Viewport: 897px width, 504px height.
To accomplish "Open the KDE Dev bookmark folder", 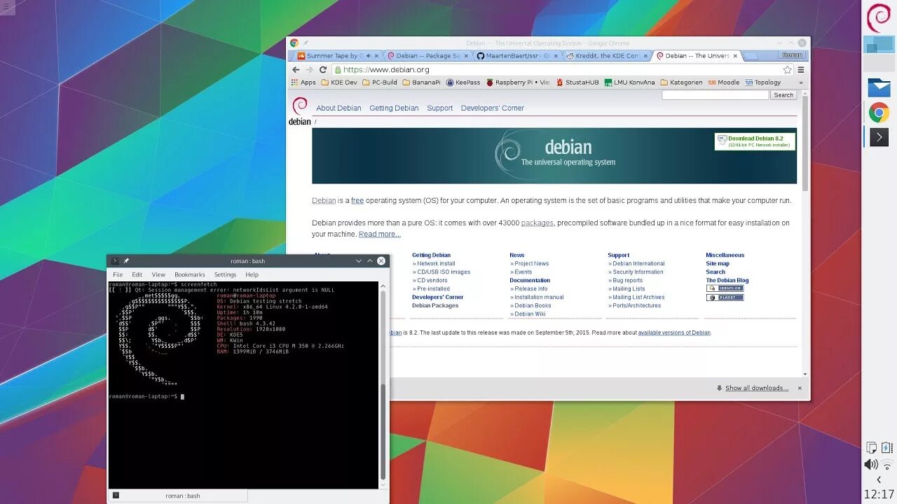I will 339,82.
